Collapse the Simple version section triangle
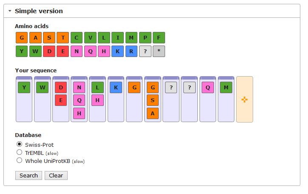The height and width of the screenshot is (194, 308). tap(10, 11)
